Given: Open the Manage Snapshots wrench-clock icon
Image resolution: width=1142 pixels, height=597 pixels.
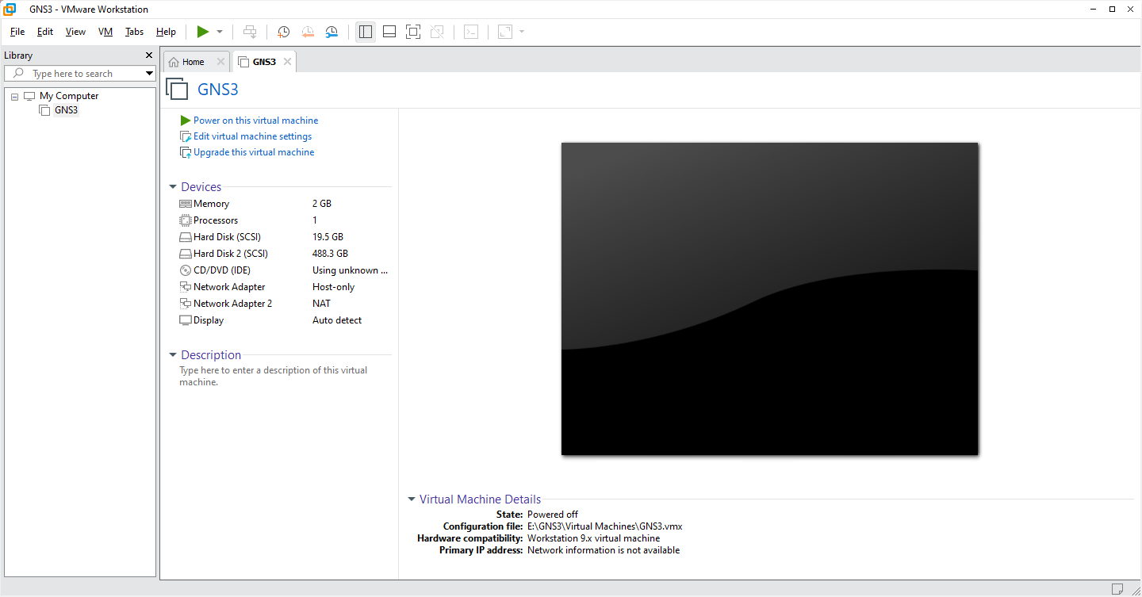Looking at the screenshot, I should click(x=331, y=32).
